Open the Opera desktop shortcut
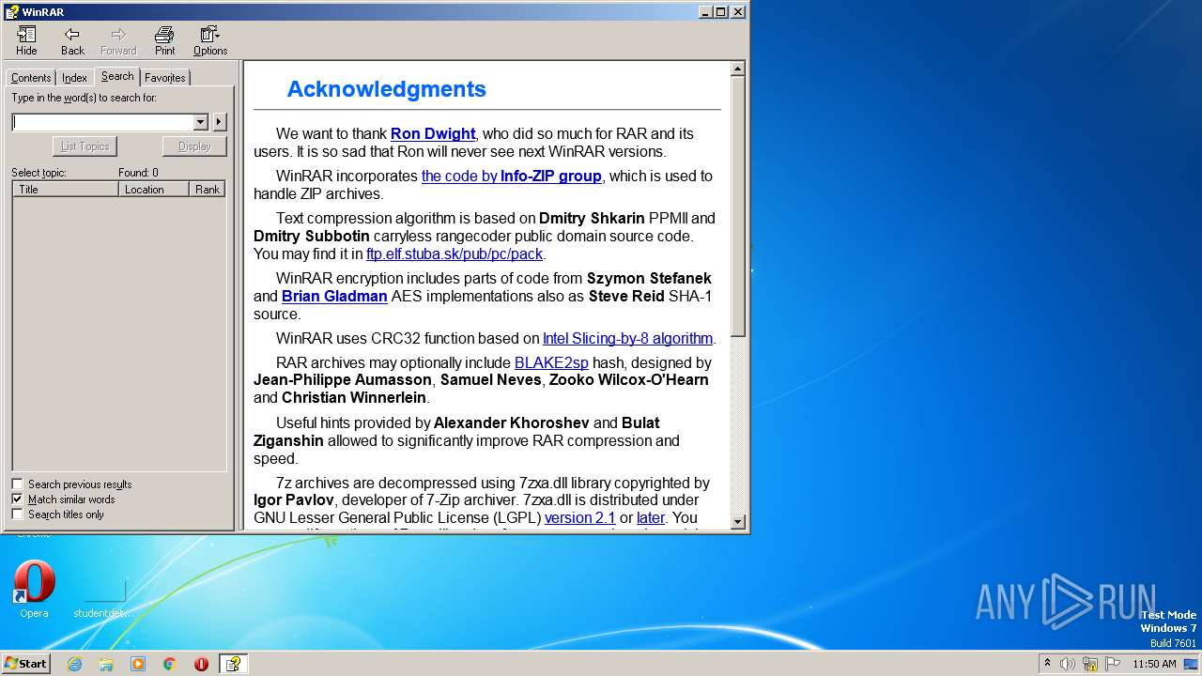 [34, 589]
